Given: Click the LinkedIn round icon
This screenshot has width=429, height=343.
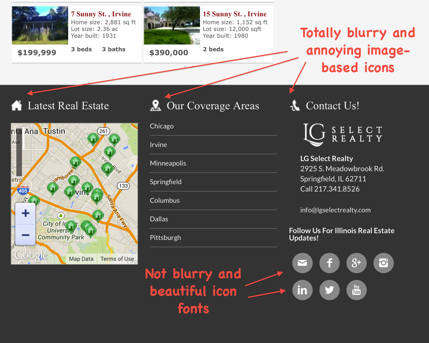Looking at the screenshot, I should tap(302, 290).
